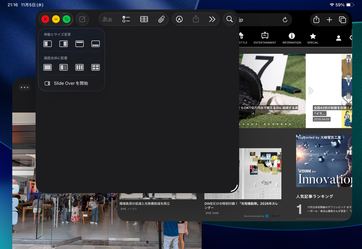Viewport: 362px width, 249px height.
Task: Tile window to top half
Action: [x=80, y=44]
